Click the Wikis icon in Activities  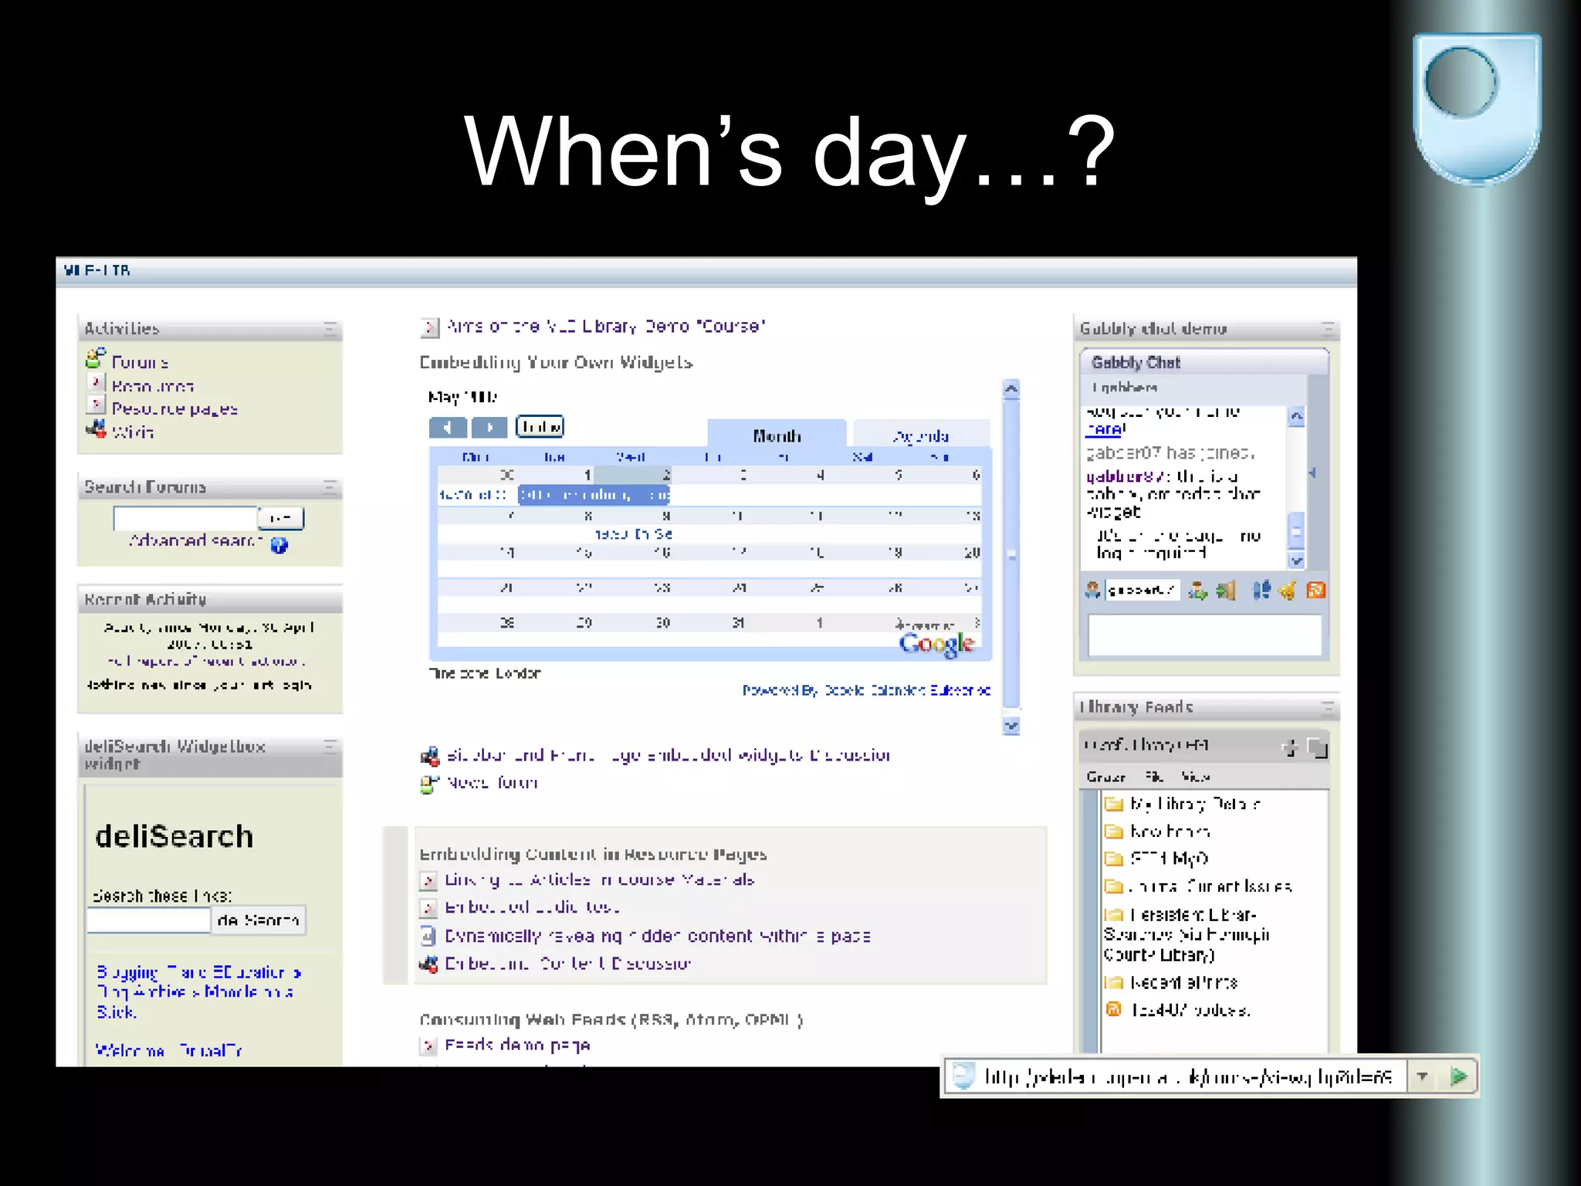96,429
